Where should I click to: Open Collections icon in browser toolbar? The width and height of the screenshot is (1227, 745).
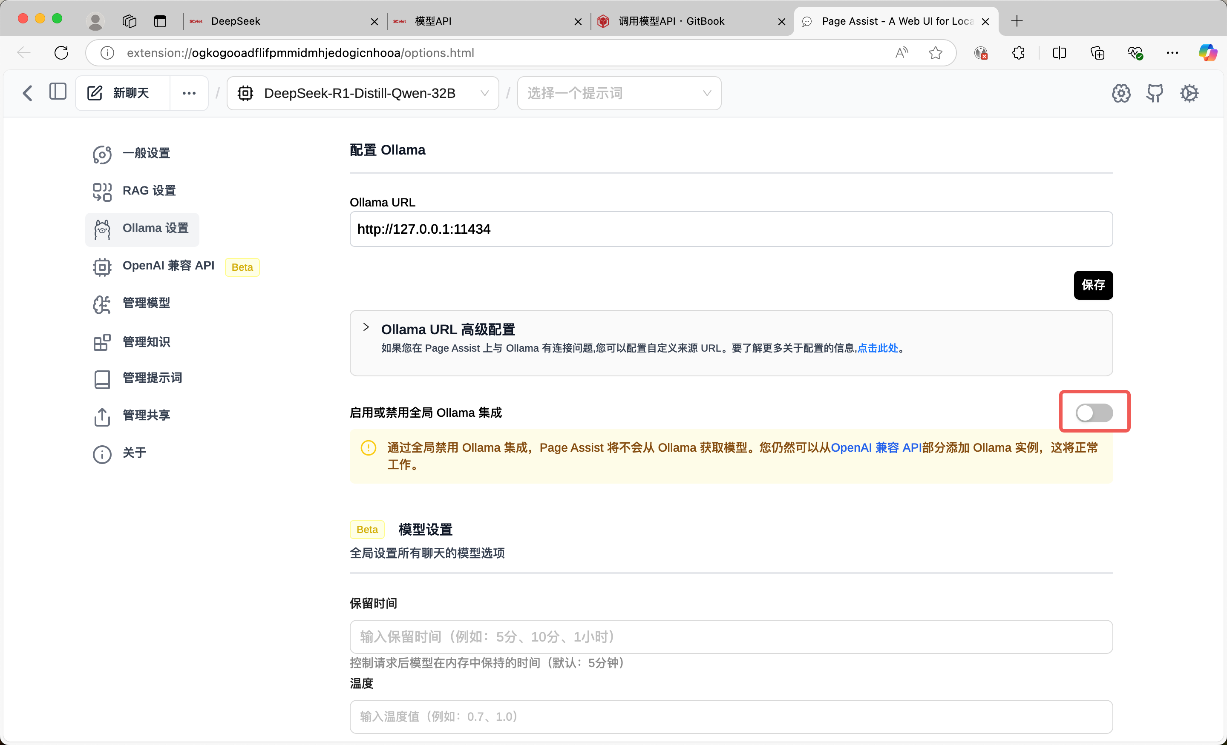click(x=1097, y=53)
